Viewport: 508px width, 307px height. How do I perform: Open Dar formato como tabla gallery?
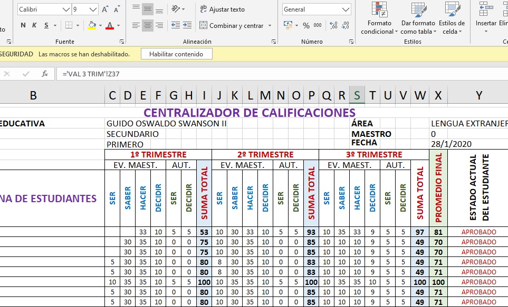point(418,18)
